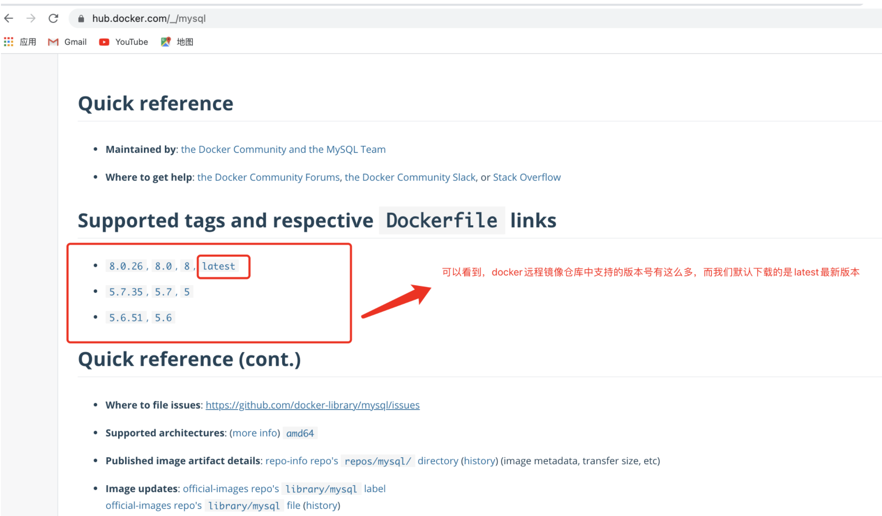Select the 5.6 tag link
This screenshot has width=882, height=516.
click(x=164, y=317)
